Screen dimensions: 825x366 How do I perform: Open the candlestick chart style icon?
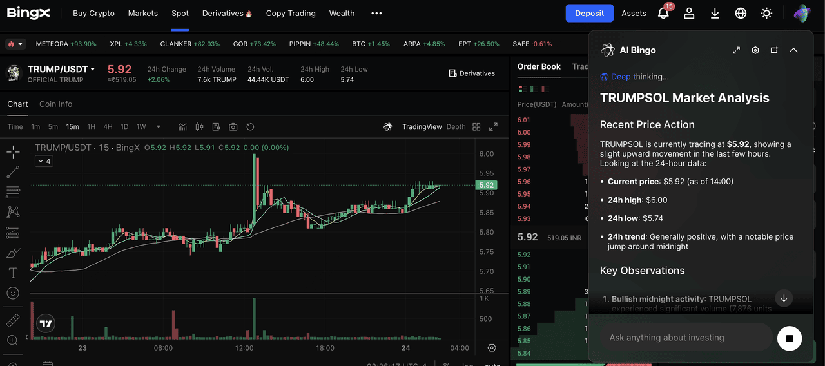[x=199, y=127]
